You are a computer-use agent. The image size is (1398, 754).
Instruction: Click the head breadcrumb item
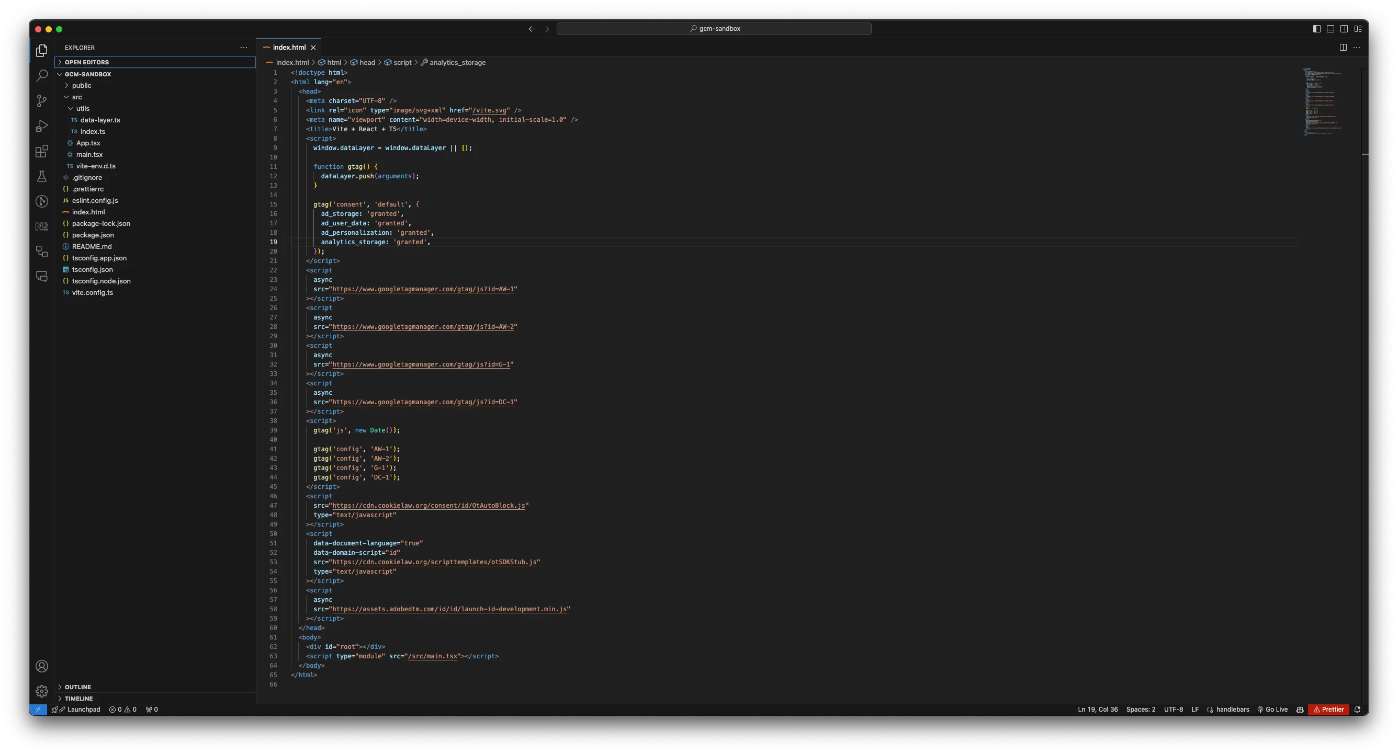367,62
